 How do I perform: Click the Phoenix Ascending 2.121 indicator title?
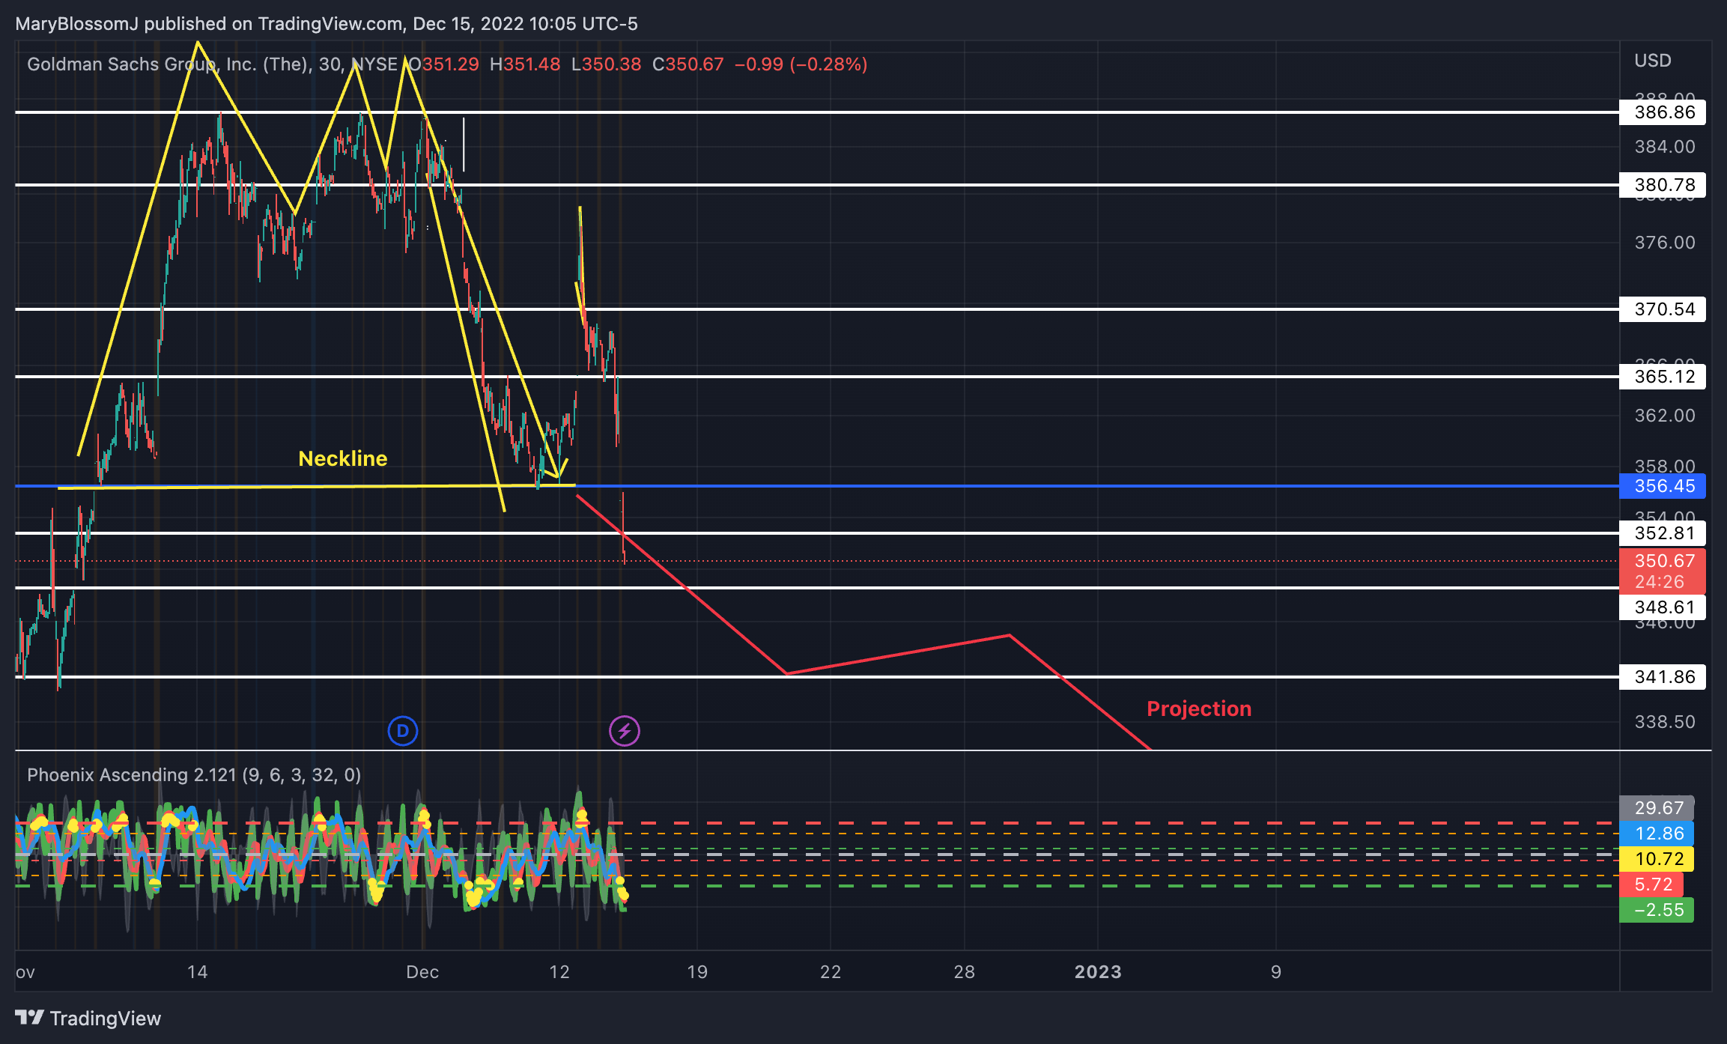(194, 775)
